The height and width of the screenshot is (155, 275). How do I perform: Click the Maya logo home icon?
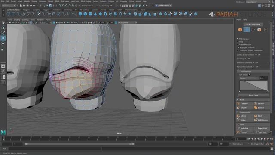point(3,132)
